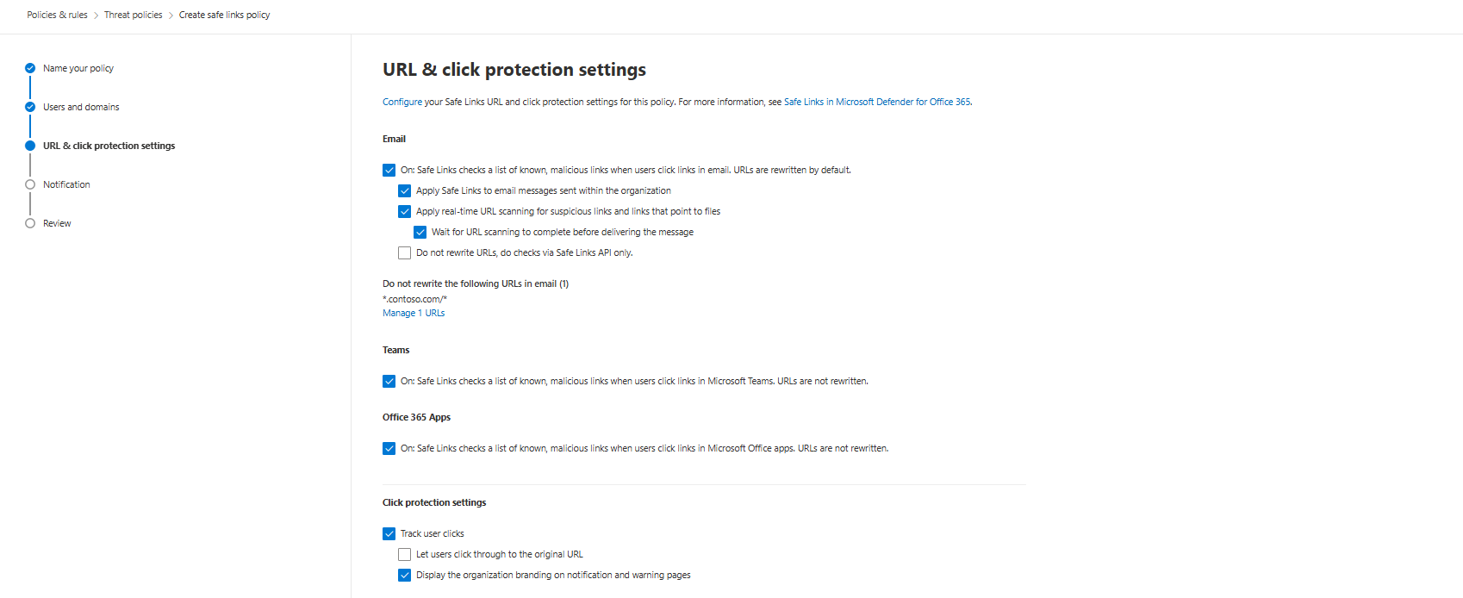1463x598 pixels.
Task: Turn off Safe Links for Microsoft Teams
Action: pyautogui.click(x=389, y=382)
